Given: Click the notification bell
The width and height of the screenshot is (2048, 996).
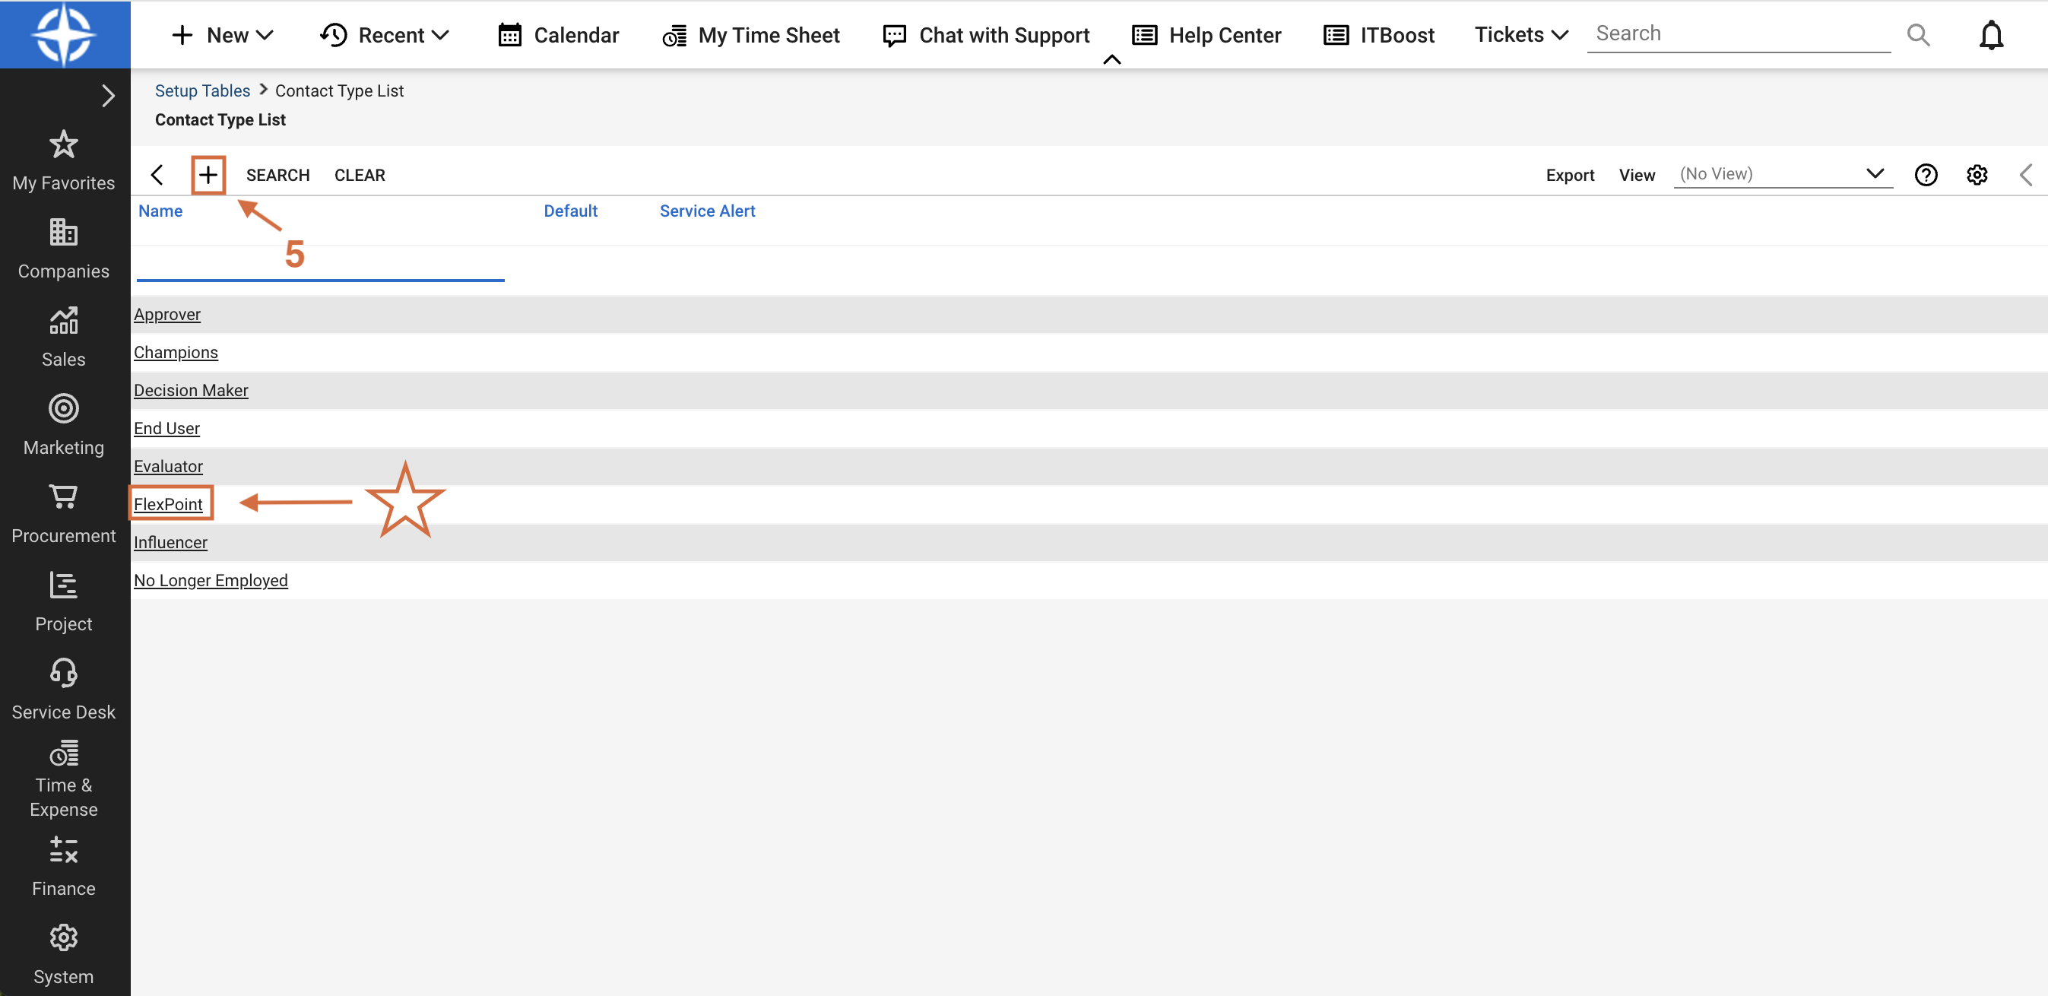Looking at the screenshot, I should coord(1991,34).
